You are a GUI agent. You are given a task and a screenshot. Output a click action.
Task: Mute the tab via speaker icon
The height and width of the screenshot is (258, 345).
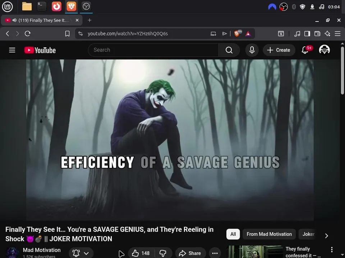(x=14, y=20)
